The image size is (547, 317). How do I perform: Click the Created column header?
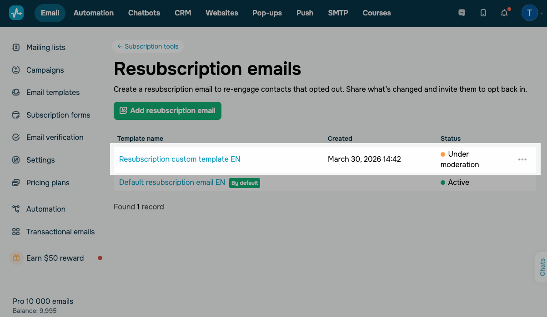[x=340, y=139]
